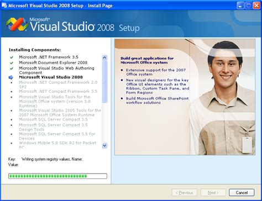The height and width of the screenshot is (201, 262).
Task: Click the components list scroll-down arrow
Action: [x=104, y=146]
